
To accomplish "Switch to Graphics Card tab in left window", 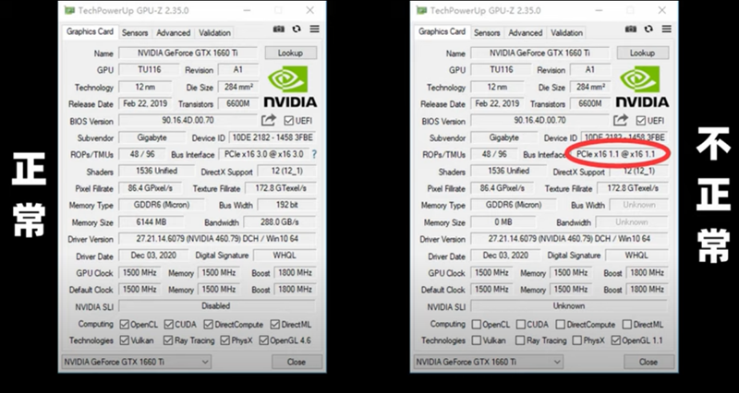I will [x=90, y=31].
